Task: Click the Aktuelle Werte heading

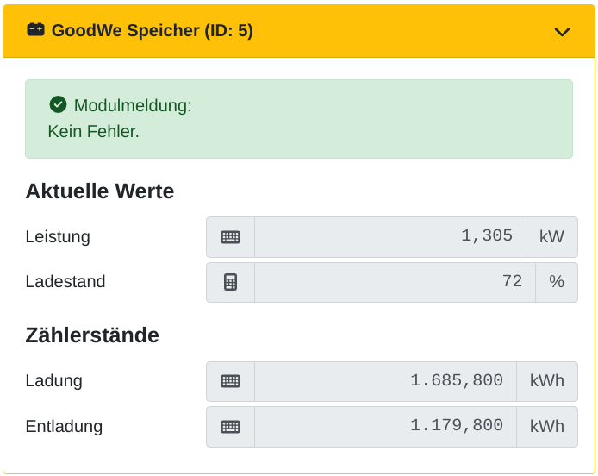Action: pyautogui.click(x=100, y=191)
